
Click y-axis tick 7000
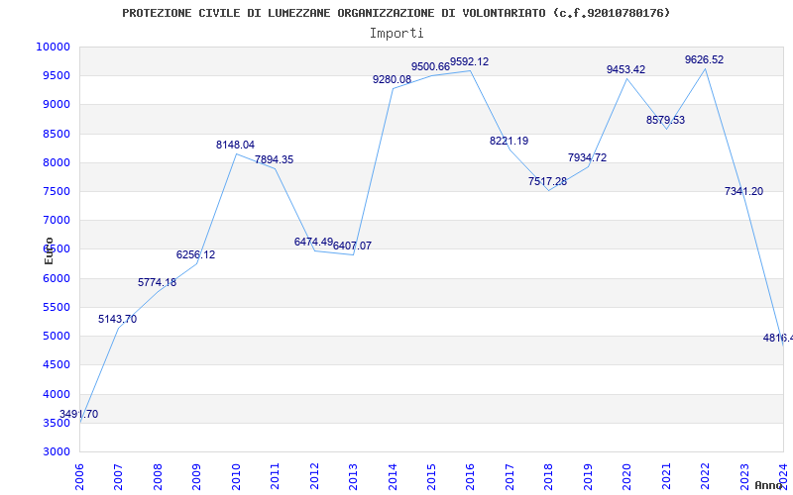pos(56,220)
